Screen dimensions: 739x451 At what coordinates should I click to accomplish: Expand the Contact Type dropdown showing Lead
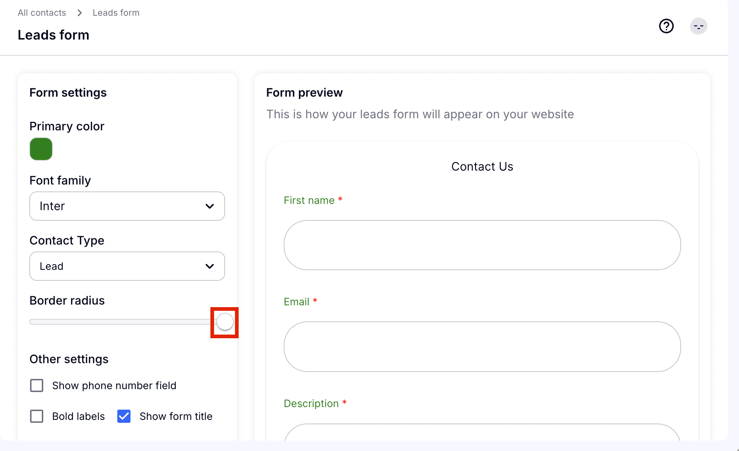[x=127, y=266]
